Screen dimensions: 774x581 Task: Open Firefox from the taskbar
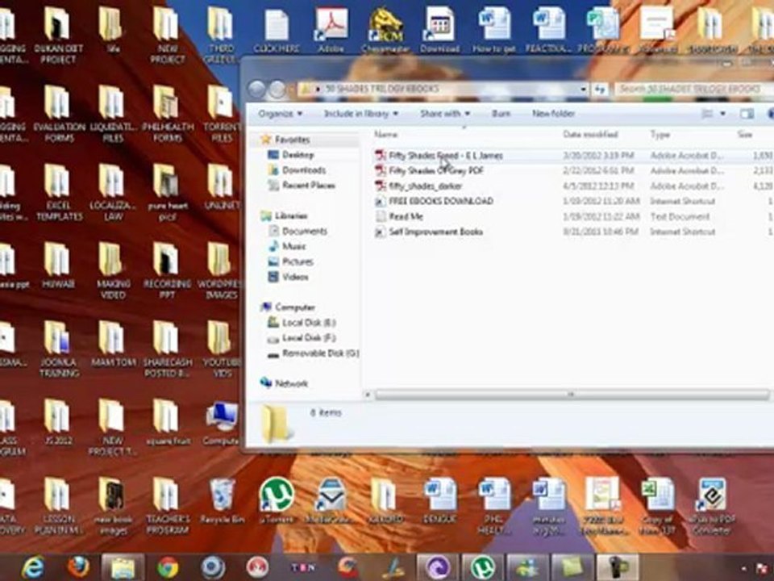[x=78, y=567]
